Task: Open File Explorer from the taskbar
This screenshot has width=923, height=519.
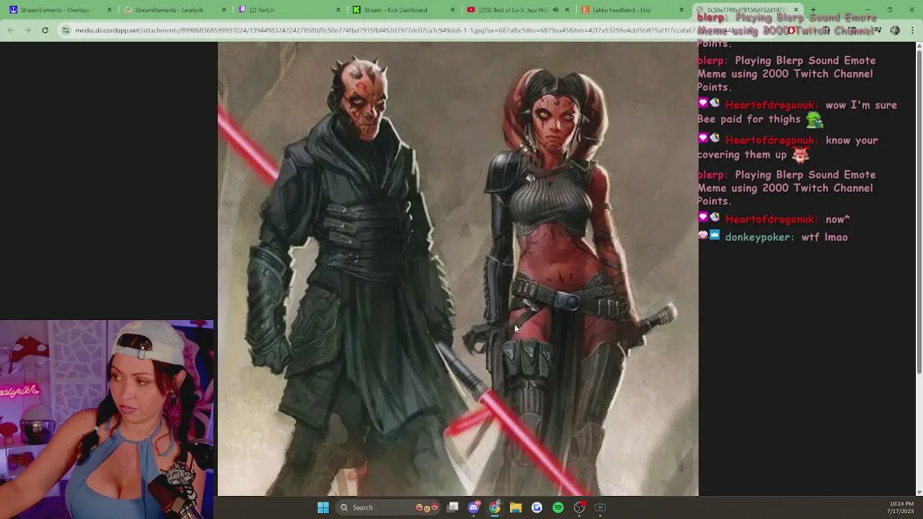Action: tap(516, 507)
